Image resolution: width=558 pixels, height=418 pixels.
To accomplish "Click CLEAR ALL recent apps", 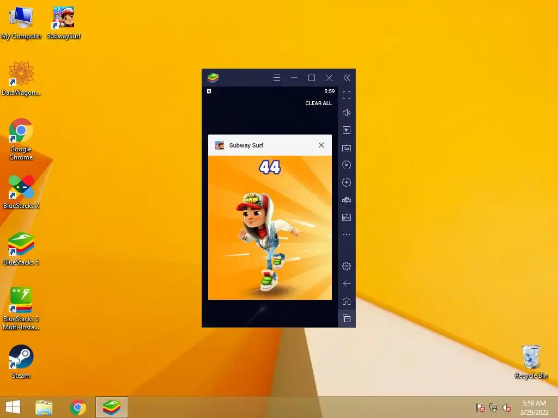I will [x=318, y=103].
